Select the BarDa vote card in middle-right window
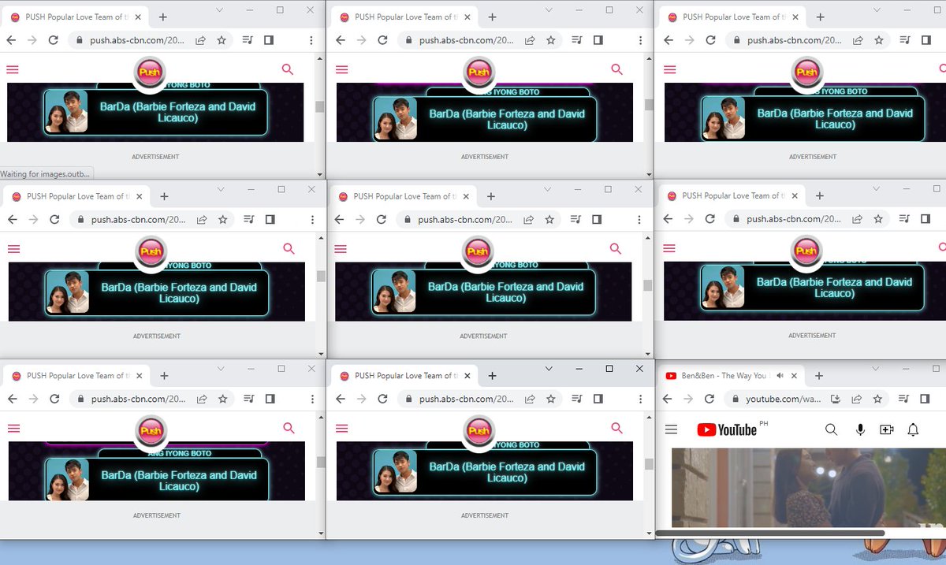 point(812,287)
